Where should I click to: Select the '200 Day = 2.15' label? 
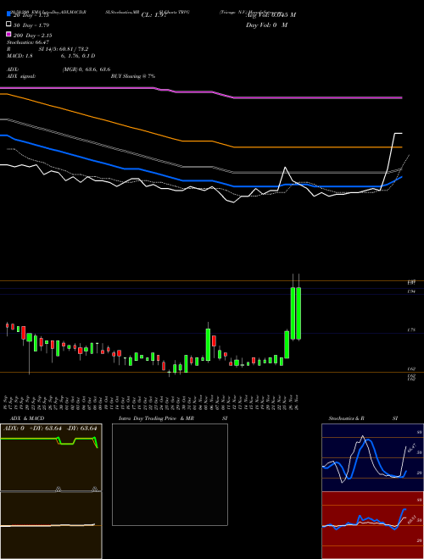tap(33, 36)
